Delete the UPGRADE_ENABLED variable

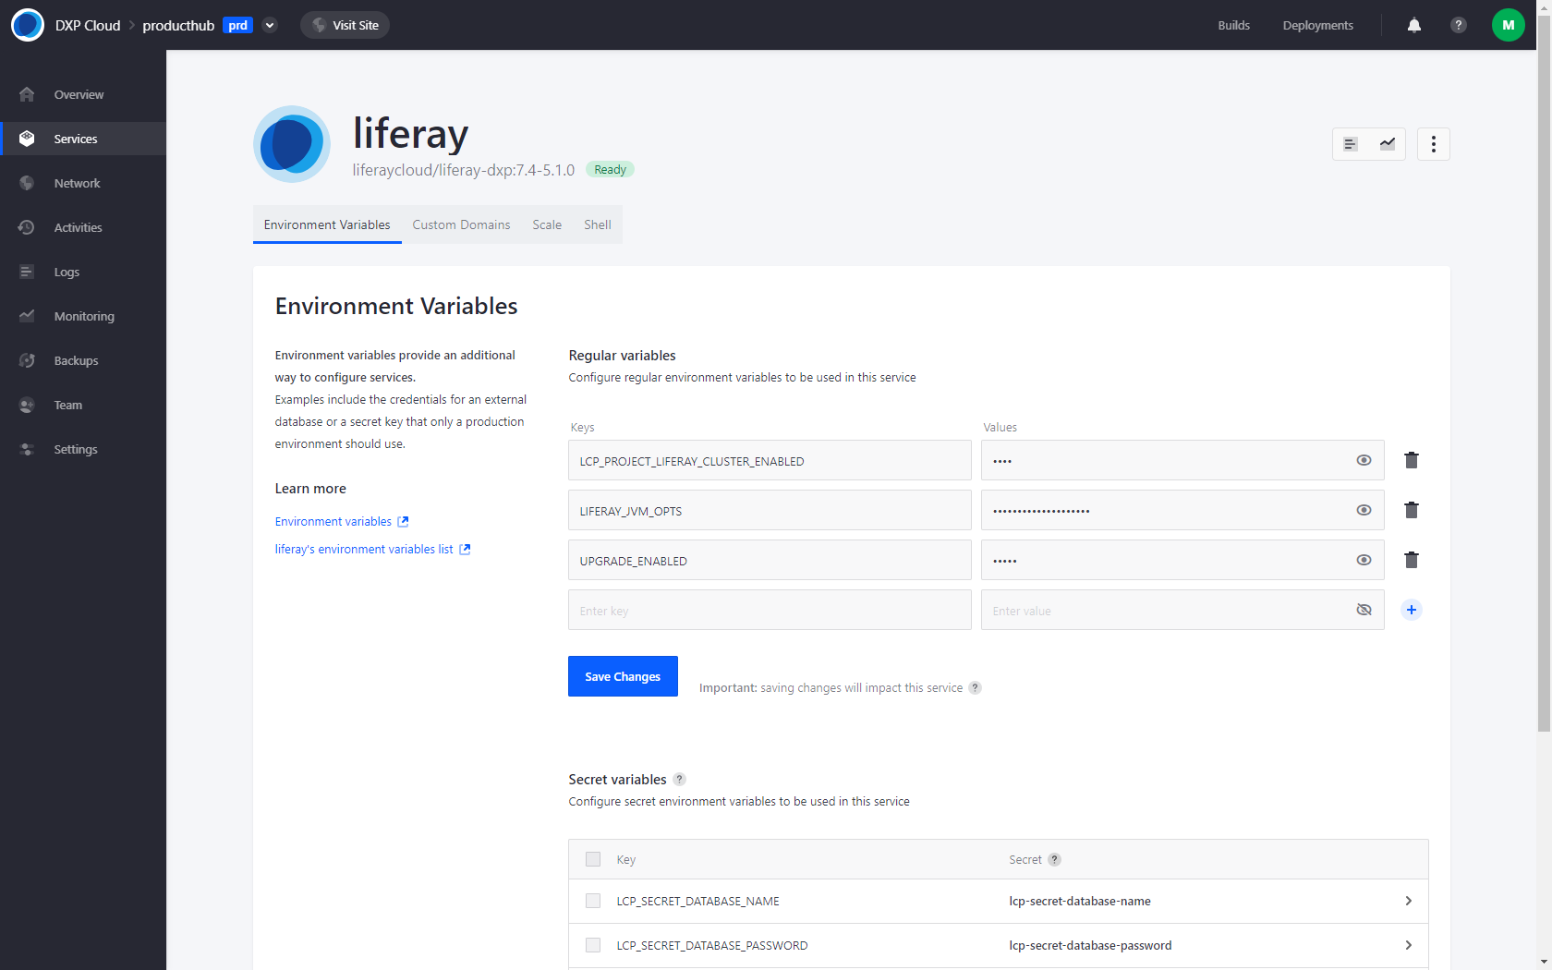pyautogui.click(x=1411, y=560)
